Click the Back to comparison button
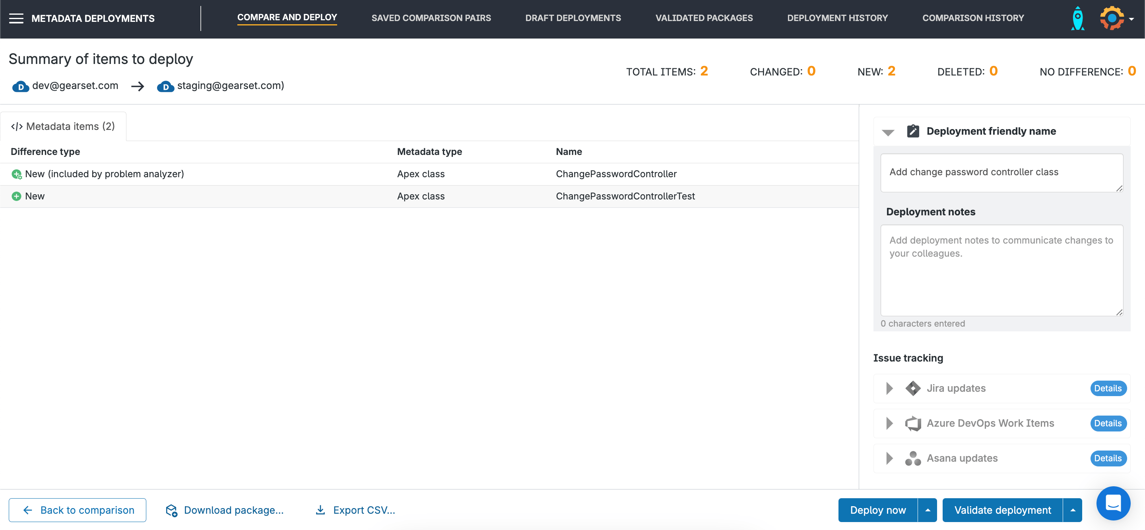Screen dimensions: 1145x530 coord(78,510)
